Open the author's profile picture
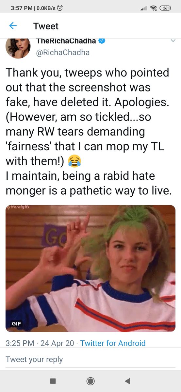This screenshot has height=392, width=181. [x=18, y=48]
